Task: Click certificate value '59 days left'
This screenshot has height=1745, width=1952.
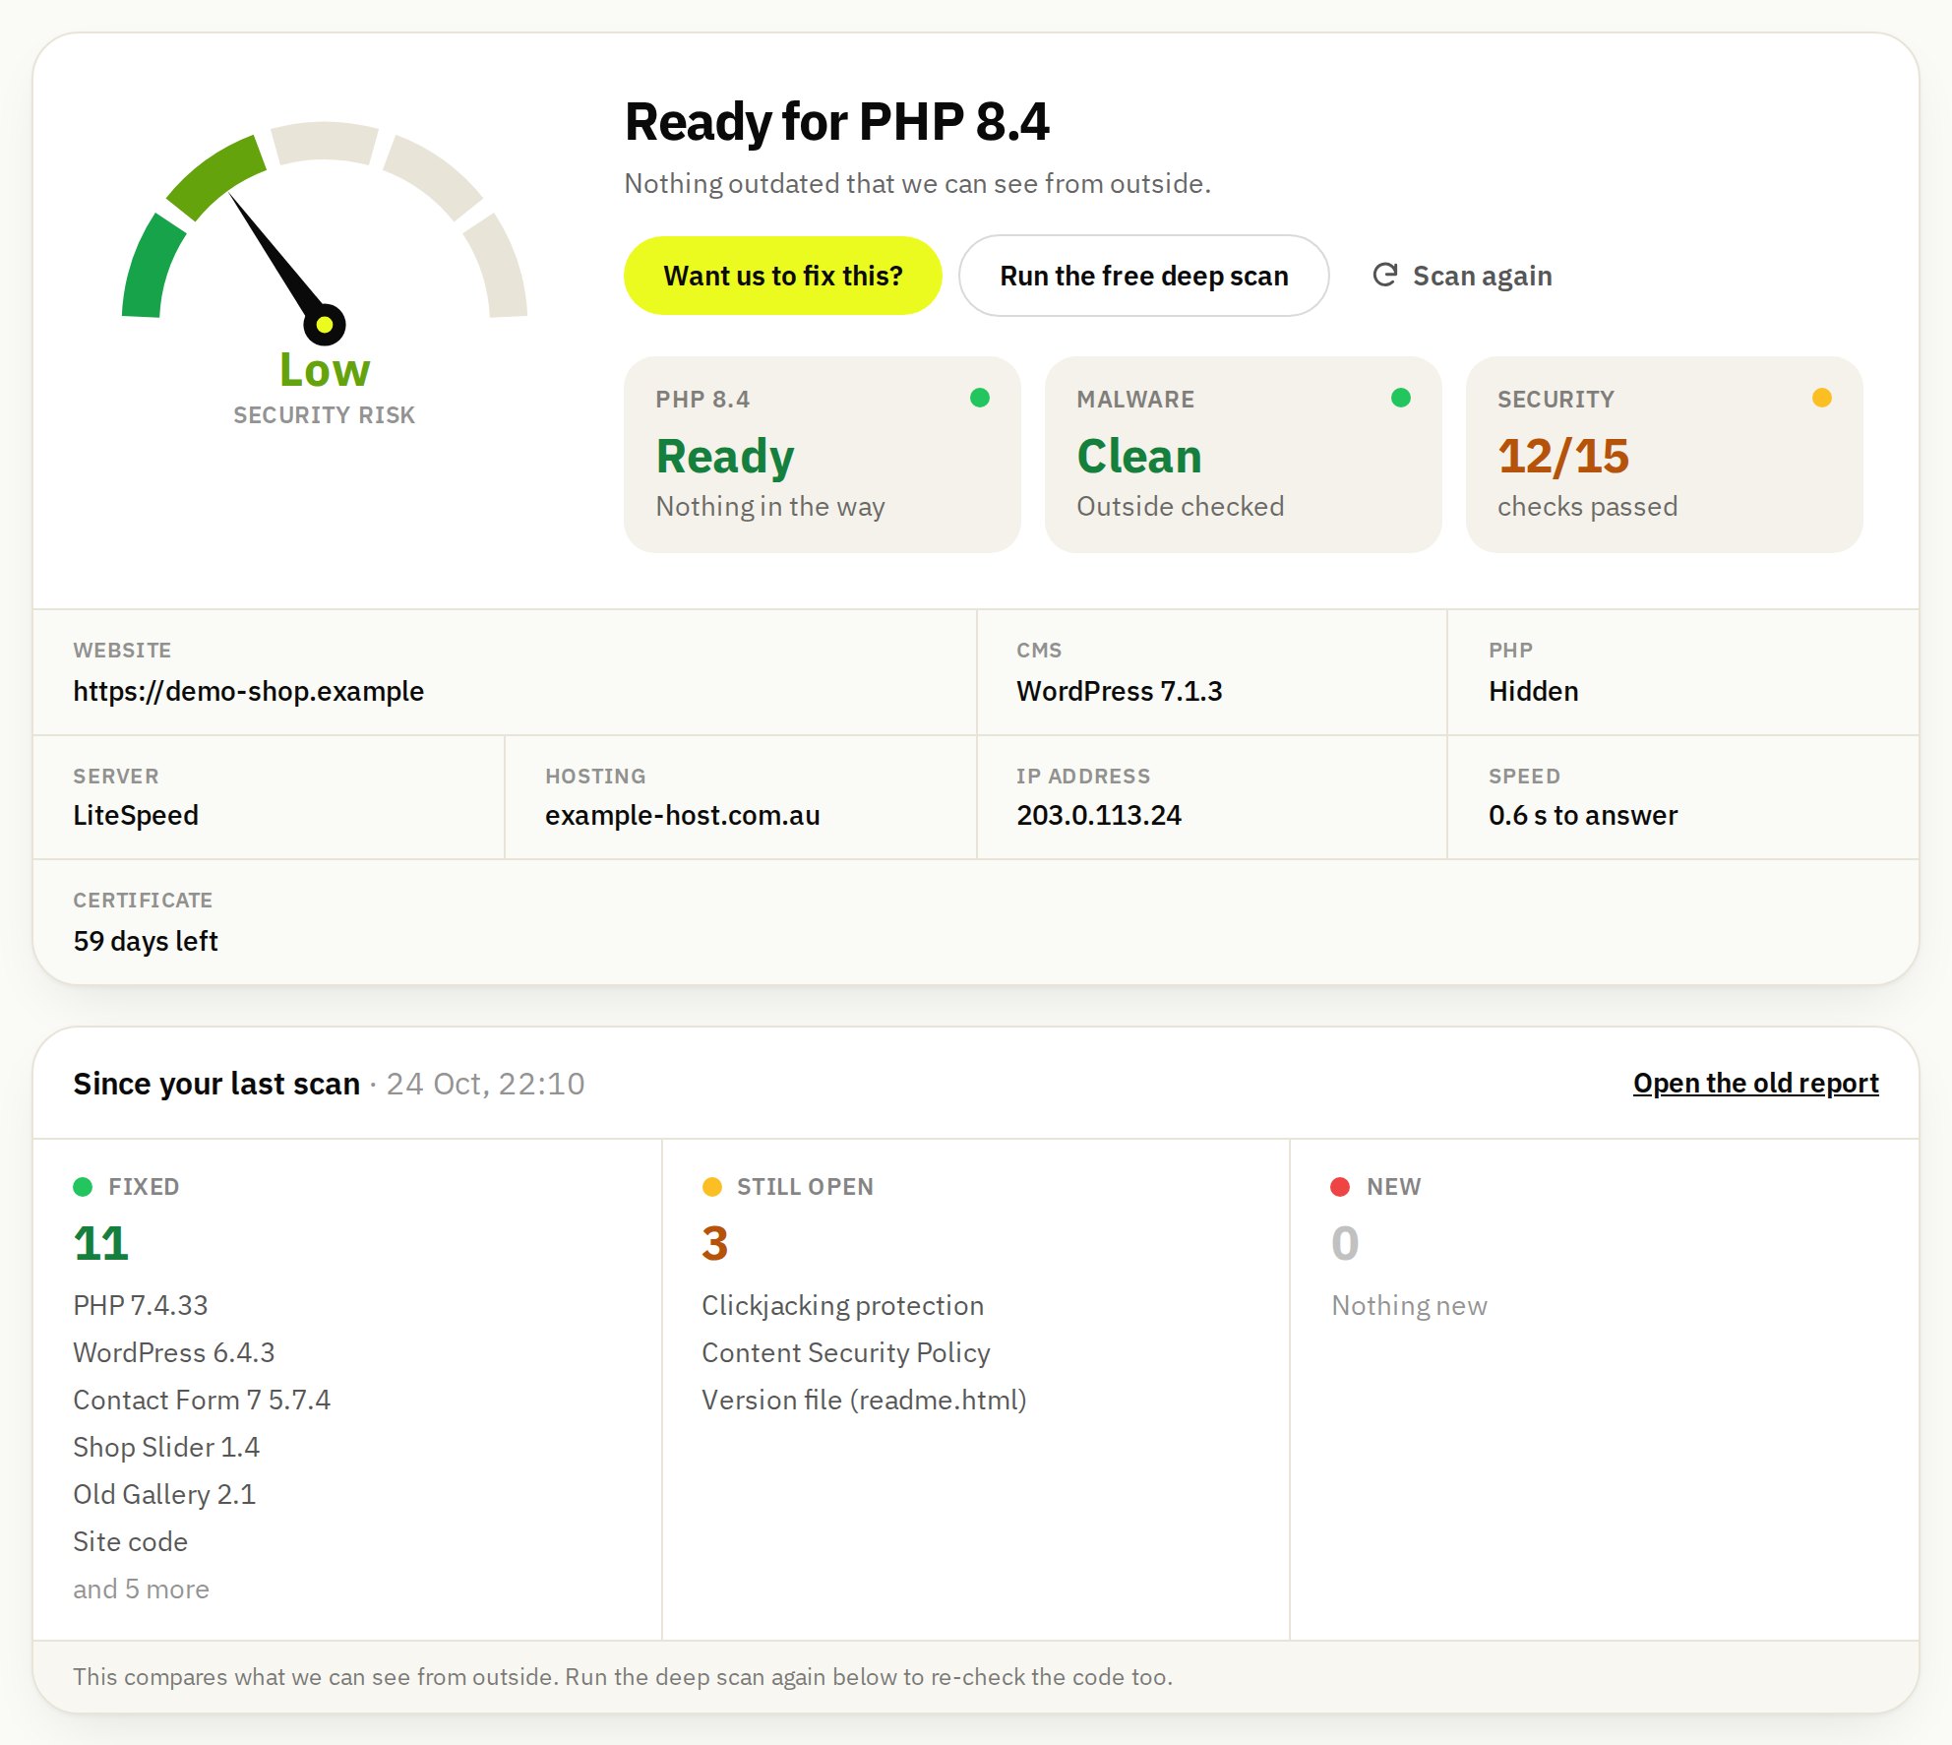Action: click(146, 941)
